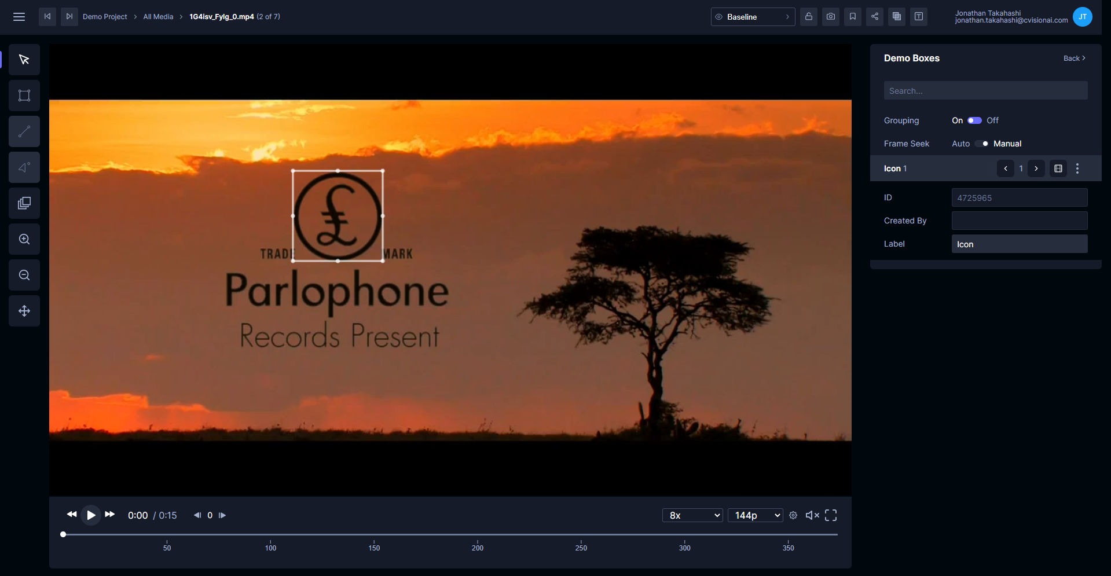The height and width of the screenshot is (576, 1111).
Task: Click the current frame number 0
Action: point(210,515)
